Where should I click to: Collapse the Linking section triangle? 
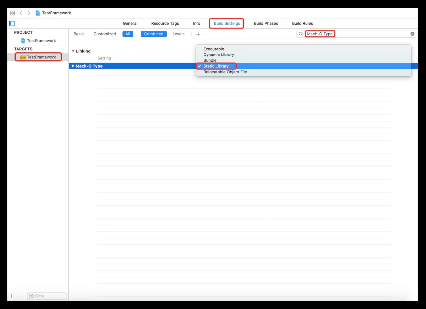point(73,51)
